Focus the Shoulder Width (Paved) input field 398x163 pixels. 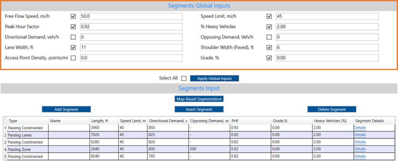[x=327, y=48]
